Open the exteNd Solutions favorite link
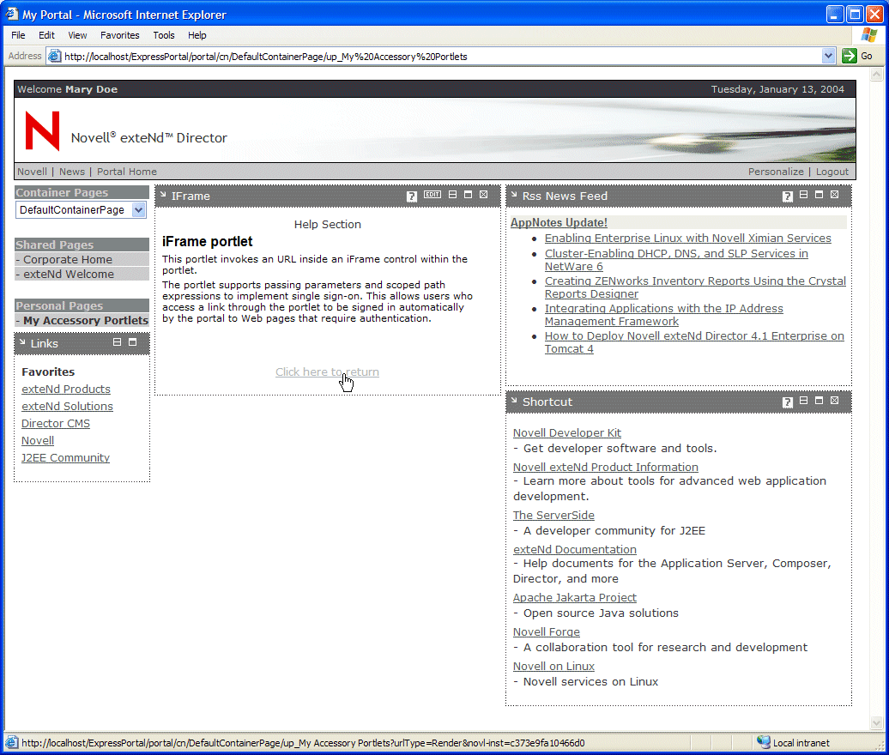 click(x=67, y=407)
